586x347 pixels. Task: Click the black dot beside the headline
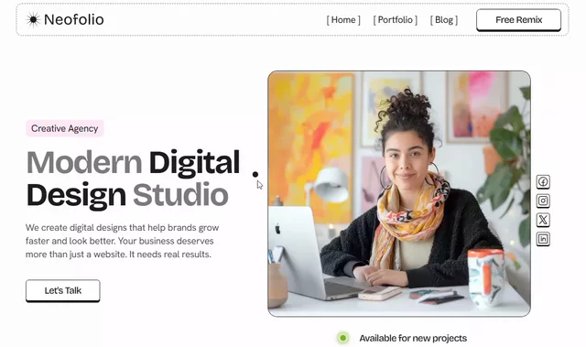pos(255,174)
